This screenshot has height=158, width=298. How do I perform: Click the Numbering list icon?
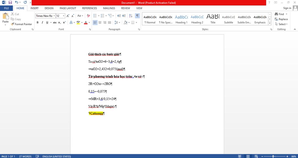[102, 16]
